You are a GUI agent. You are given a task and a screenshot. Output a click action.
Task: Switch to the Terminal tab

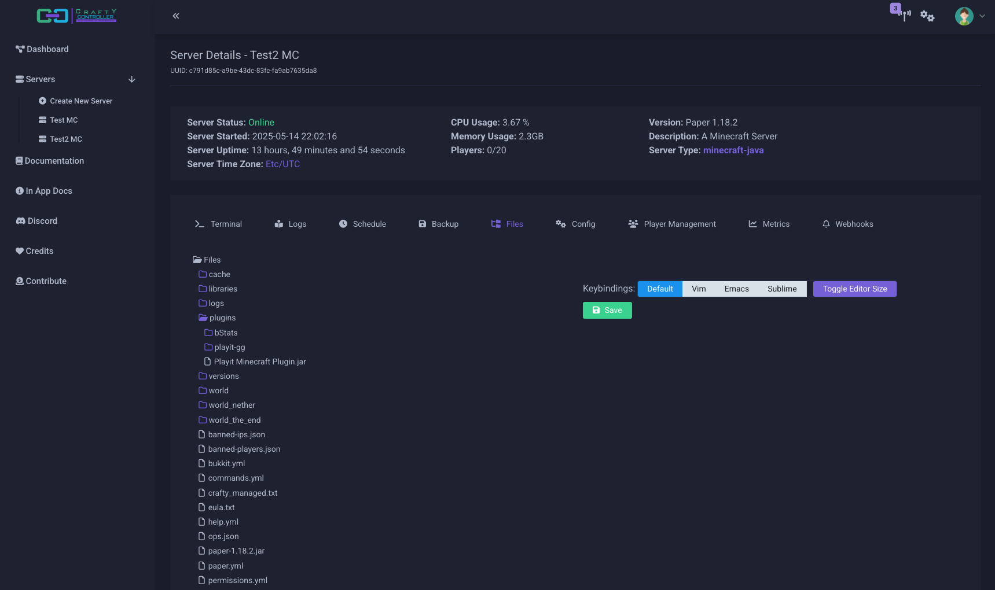click(x=218, y=224)
